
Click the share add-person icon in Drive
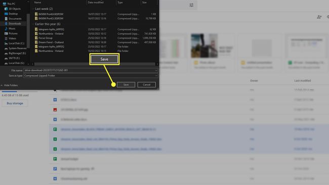pyautogui.click(x=319, y=17)
